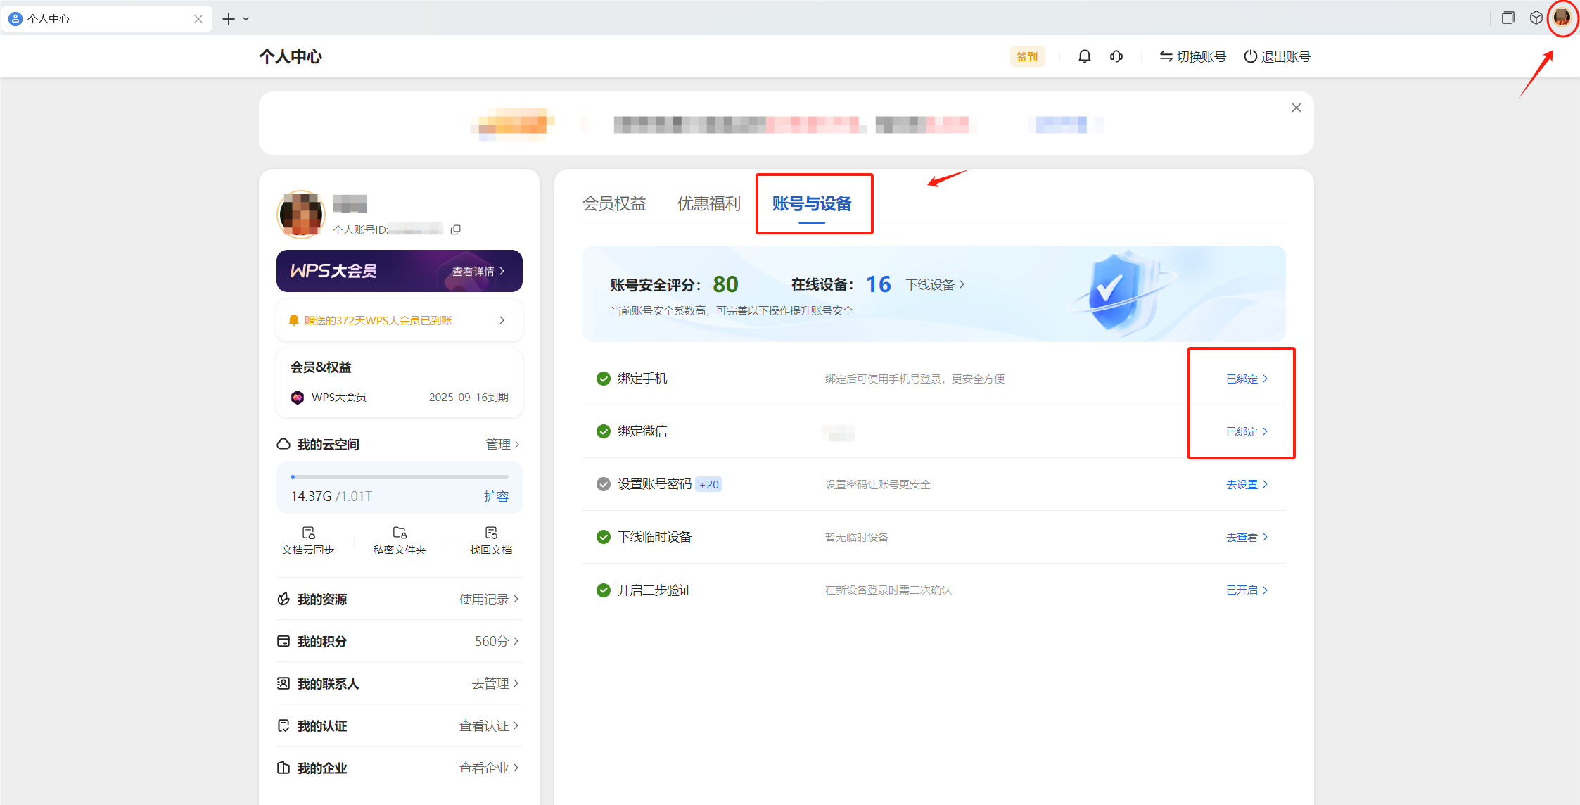Open 管理 for 我的云空间

point(502,444)
